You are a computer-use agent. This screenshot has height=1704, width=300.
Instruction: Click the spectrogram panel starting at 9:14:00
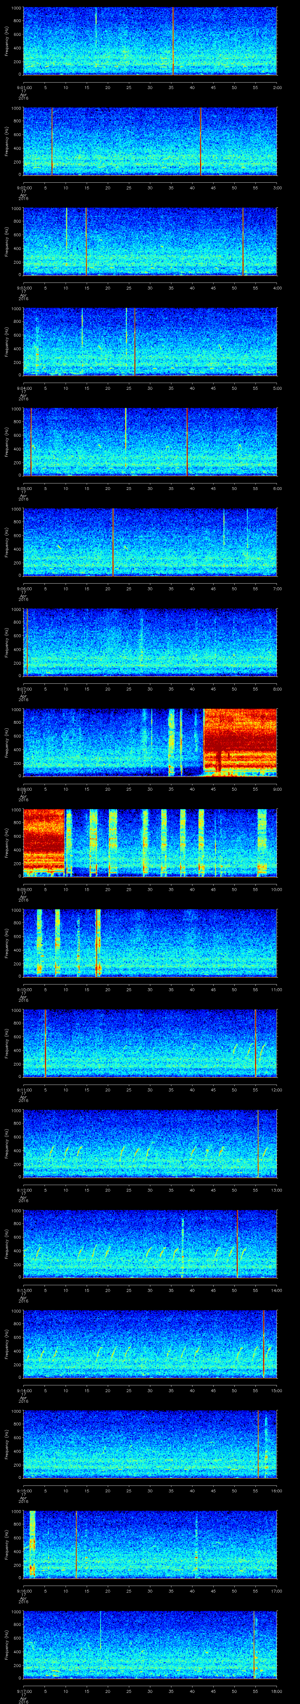[150, 1344]
